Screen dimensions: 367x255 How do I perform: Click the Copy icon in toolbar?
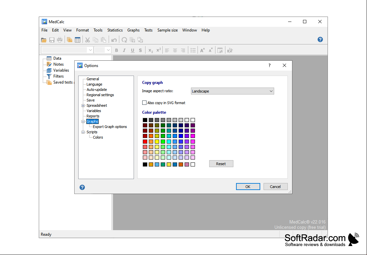(x=95, y=40)
